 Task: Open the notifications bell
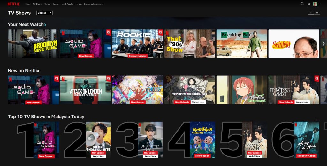click(309, 4)
